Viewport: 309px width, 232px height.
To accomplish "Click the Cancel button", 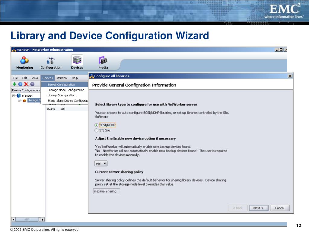I will click(x=280, y=208).
